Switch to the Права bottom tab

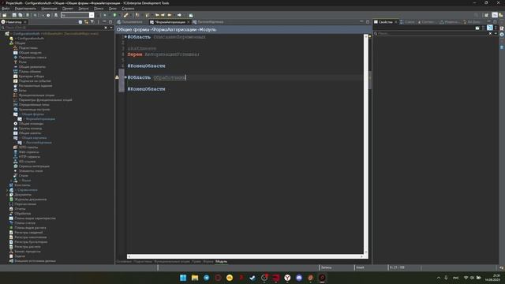196,261
